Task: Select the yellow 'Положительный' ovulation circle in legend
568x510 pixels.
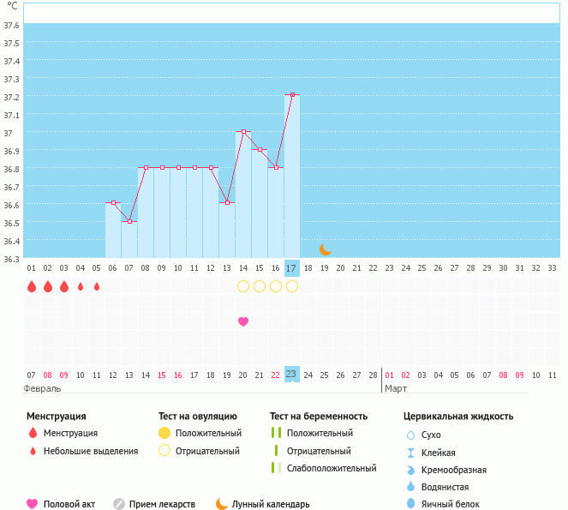Action: pos(165,434)
